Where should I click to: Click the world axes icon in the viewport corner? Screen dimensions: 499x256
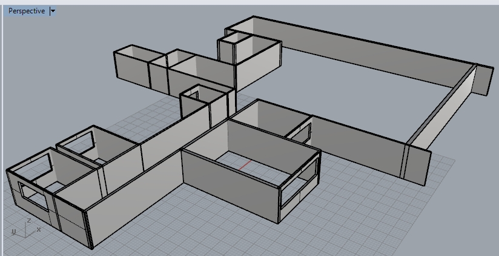click(x=24, y=227)
